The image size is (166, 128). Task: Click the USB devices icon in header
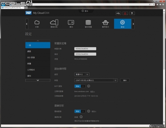click(x=118, y=13)
